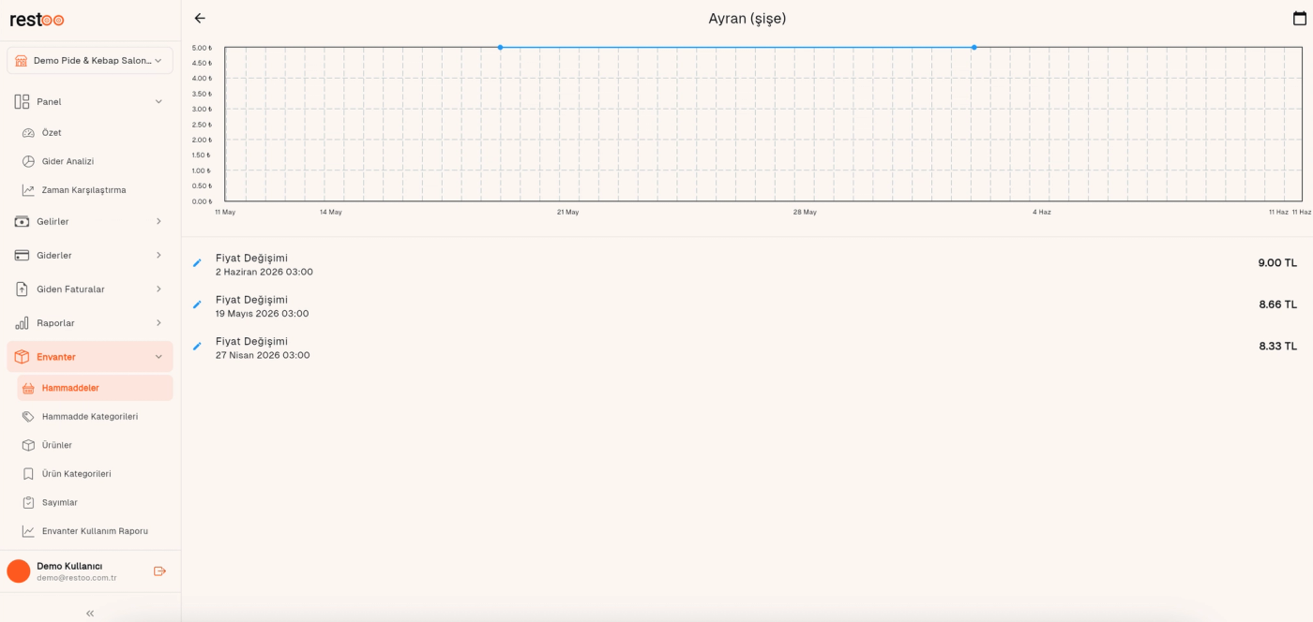This screenshot has height=622, width=1313.
Task: Click the last data point on the price chart
Action: pyautogui.click(x=973, y=48)
